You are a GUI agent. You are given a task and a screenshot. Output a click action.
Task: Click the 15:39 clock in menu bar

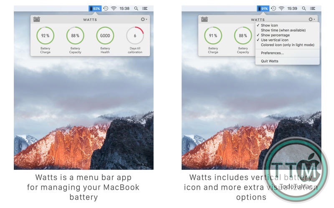[x=292, y=8]
